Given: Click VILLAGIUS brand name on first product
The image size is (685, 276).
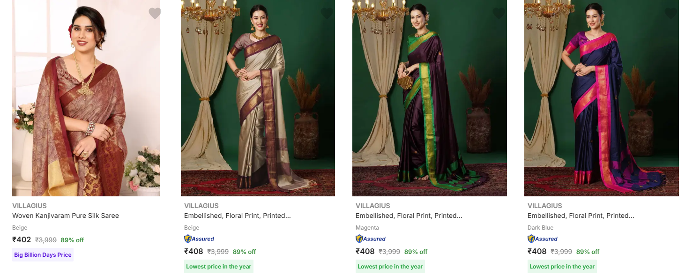Looking at the screenshot, I should 30,206.
